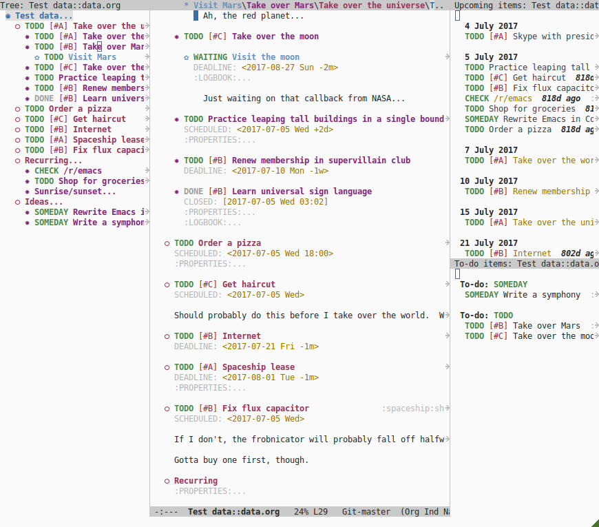Click circle bullet of Spaceship lease heading
599x527 pixels.
click(x=167, y=367)
